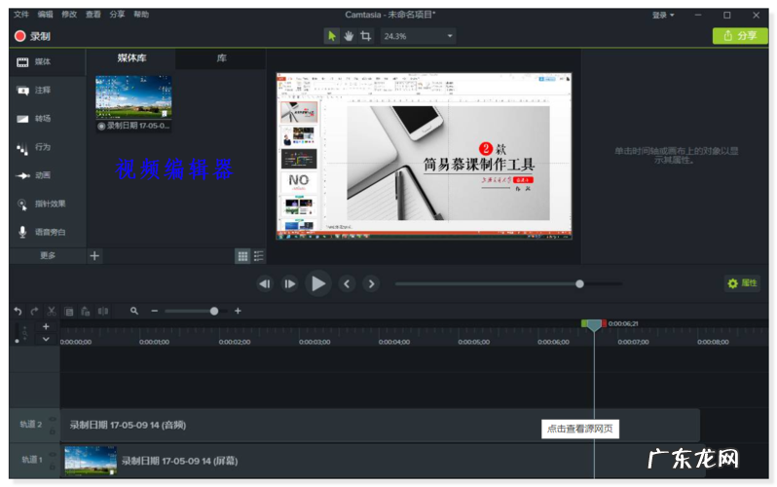Expand the 登录 sign-in dropdown
Image resolution: width=777 pixels, height=487 pixels.
pyautogui.click(x=663, y=15)
